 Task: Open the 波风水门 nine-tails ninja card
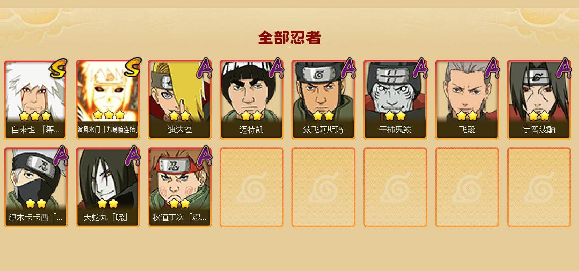click(108, 100)
